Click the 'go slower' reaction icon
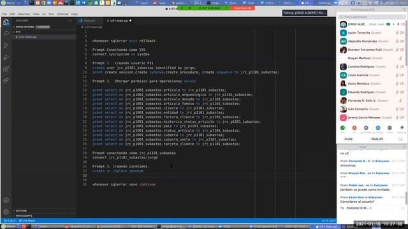The image size is (408, 229). tap(366, 128)
